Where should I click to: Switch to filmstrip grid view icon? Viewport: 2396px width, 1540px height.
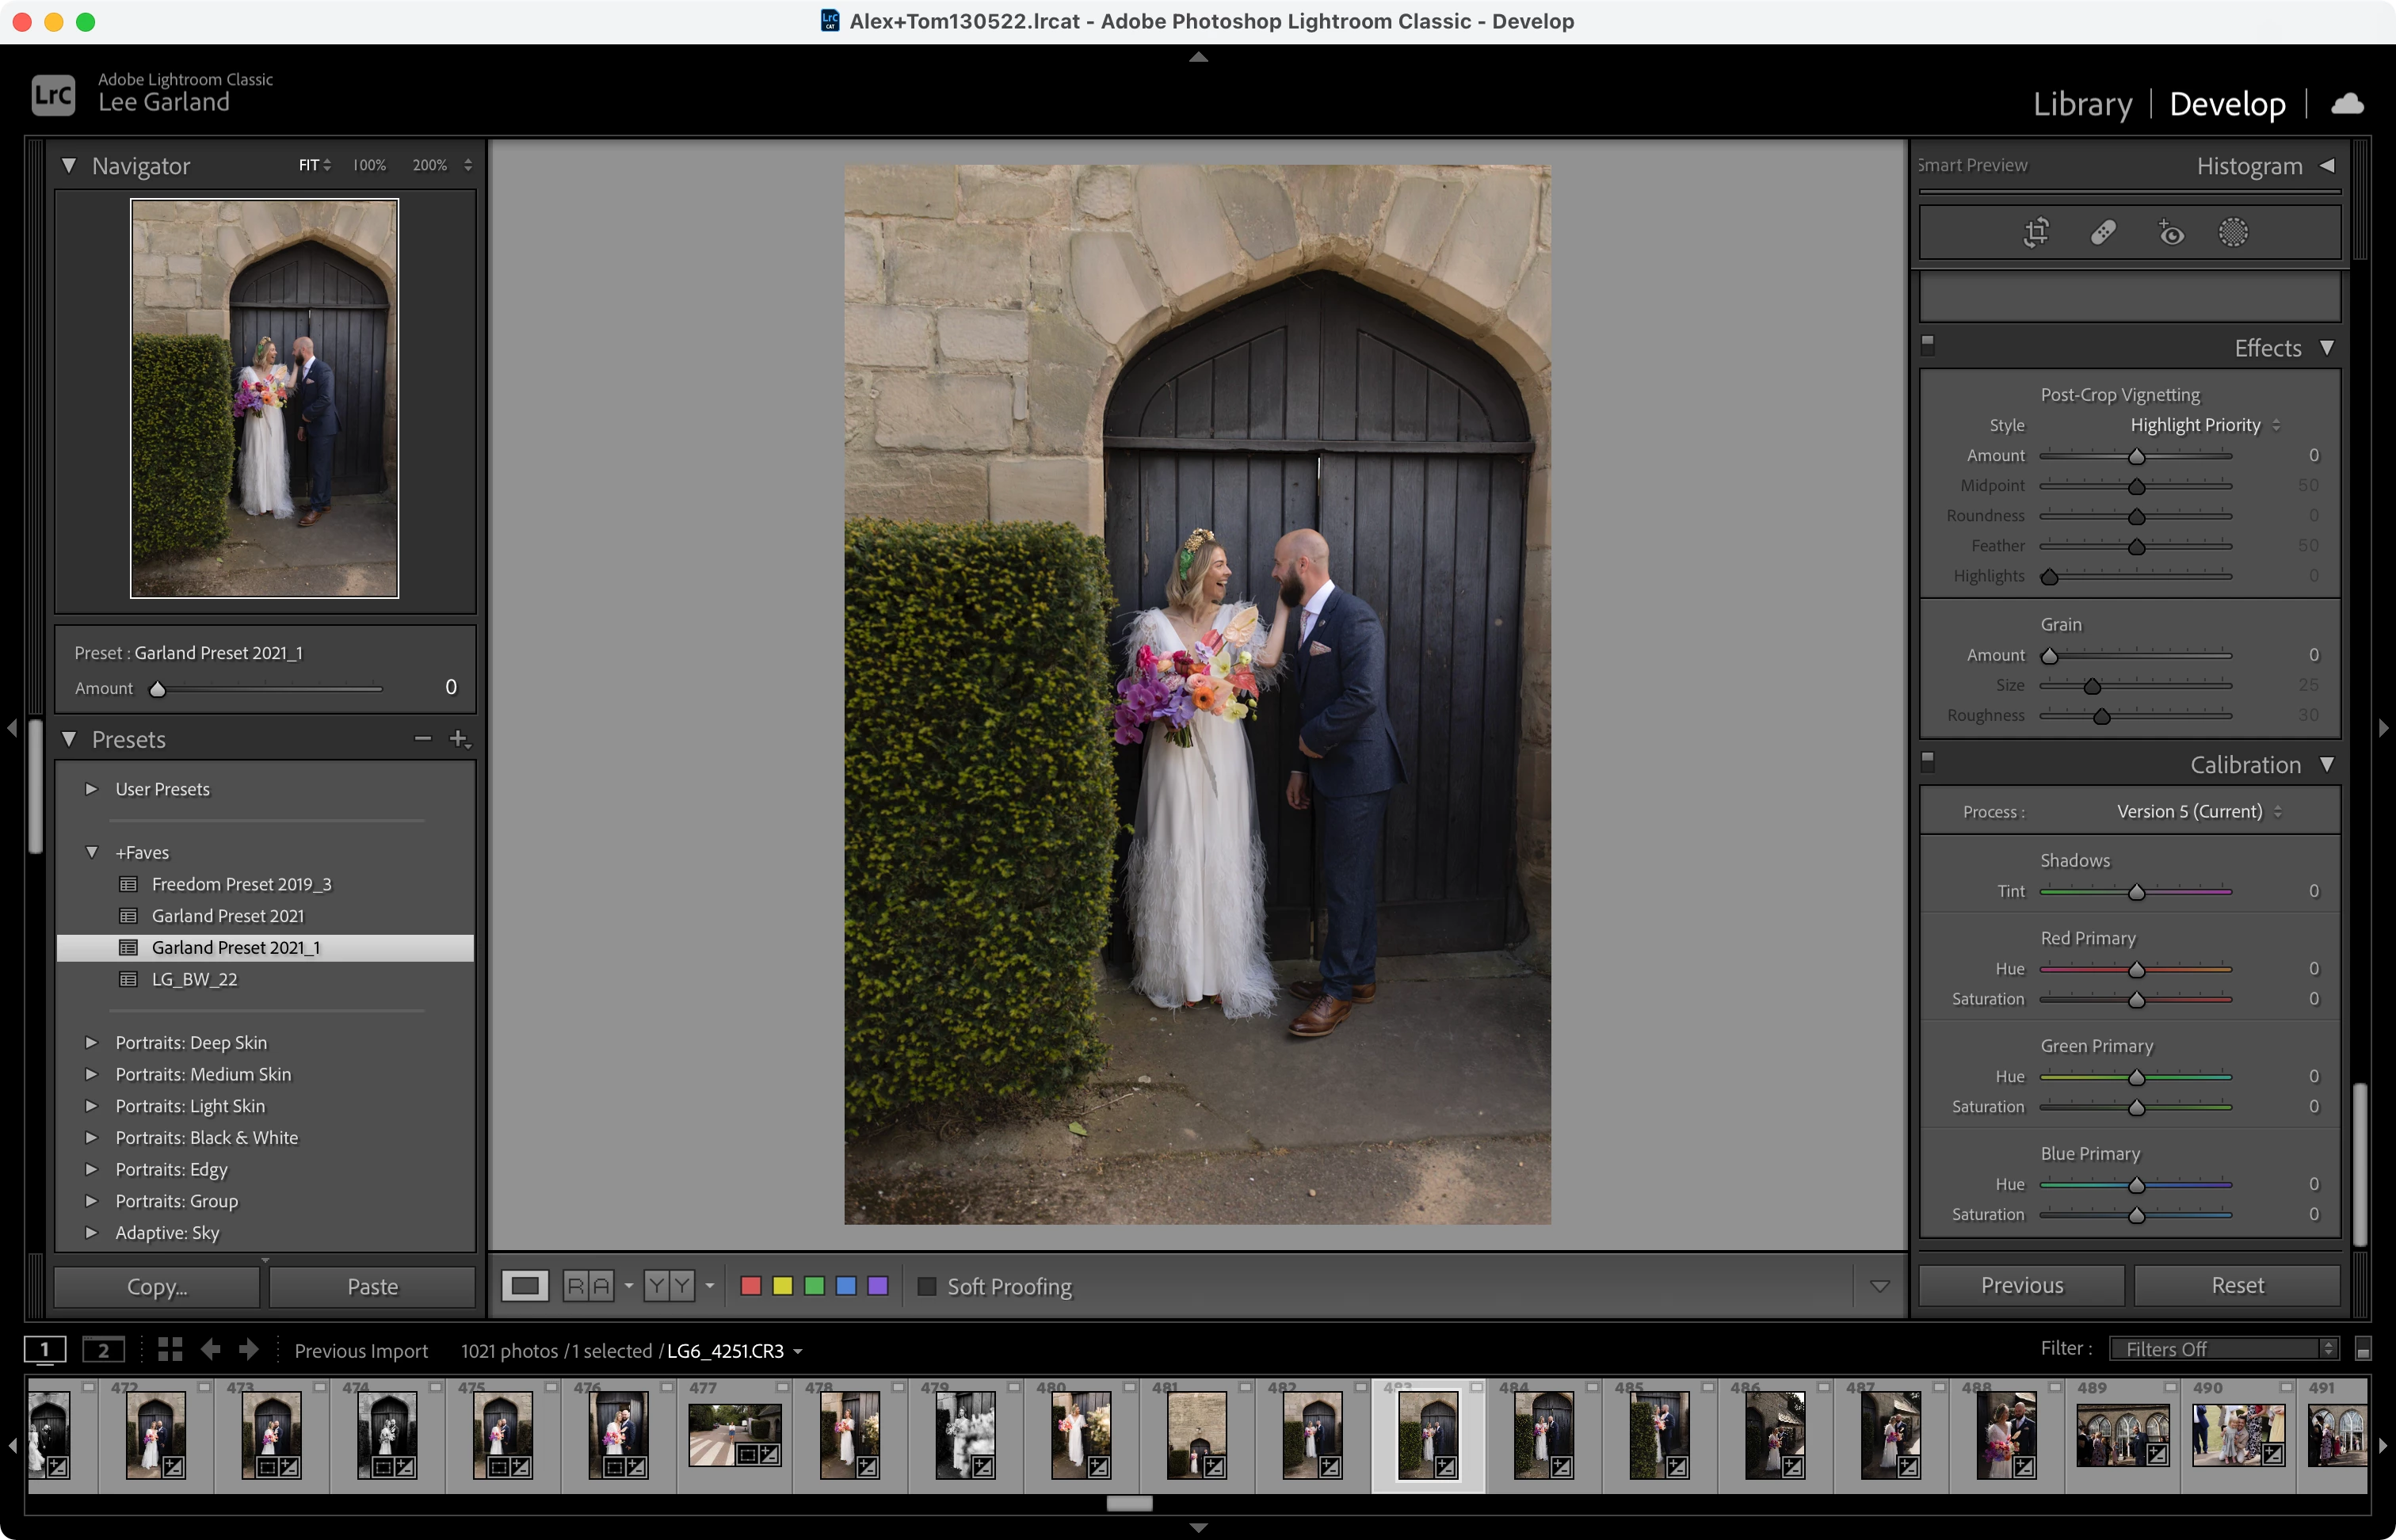pyautogui.click(x=170, y=1350)
